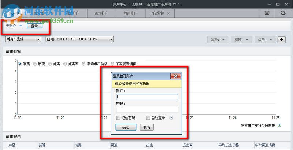The width and height of the screenshot is (293, 150).
Task: Focus the 账户 input field
Action: point(147,97)
